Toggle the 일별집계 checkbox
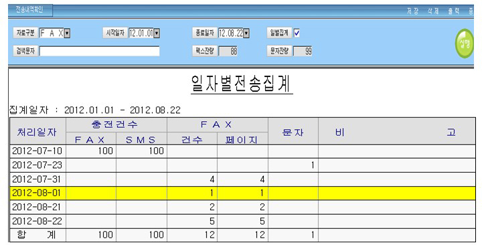This screenshot has height=245, width=482. click(297, 33)
